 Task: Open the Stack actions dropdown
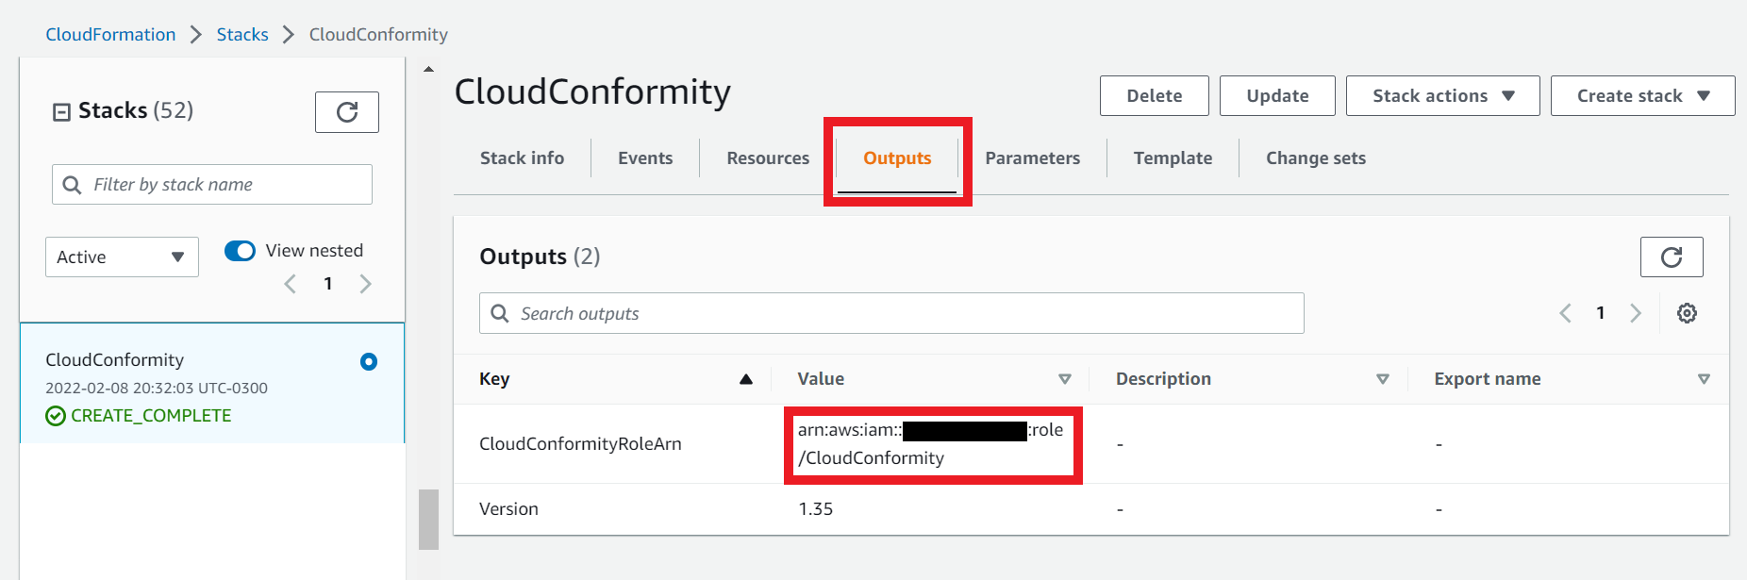[x=1442, y=96]
